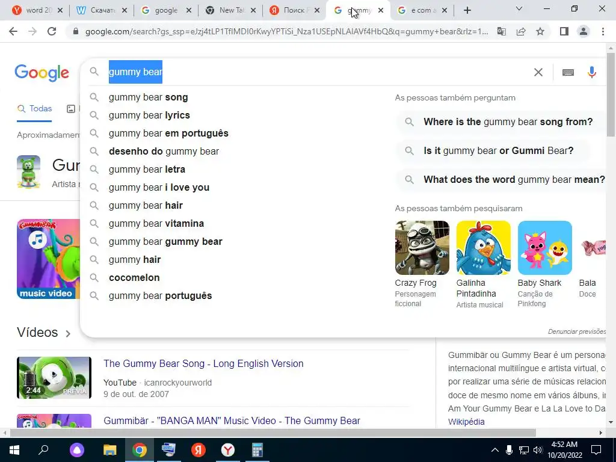The width and height of the screenshot is (616, 462).
Task: Select suggestion 'desenho do gummy bear'
Action: click(x=164, y=152)
